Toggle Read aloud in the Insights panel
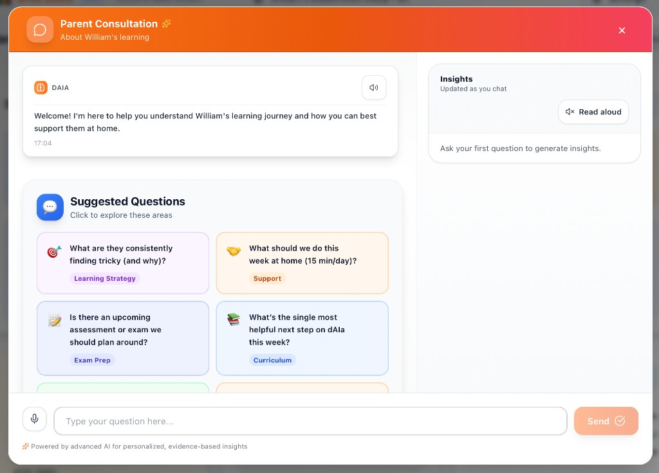Screen dimensions: 659x473 click(593, 112)
